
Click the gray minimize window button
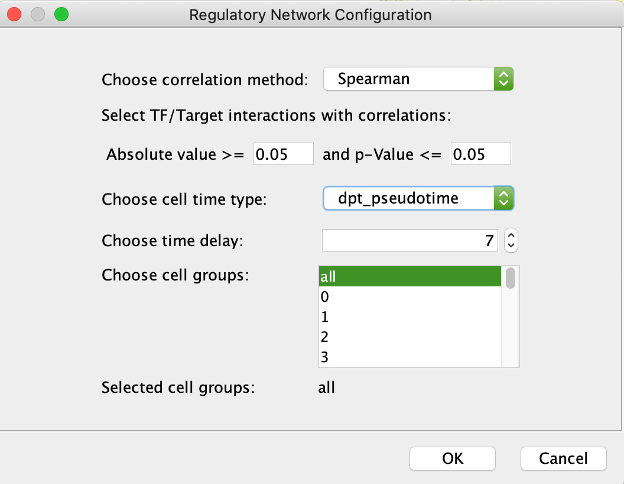coord(38,15)
